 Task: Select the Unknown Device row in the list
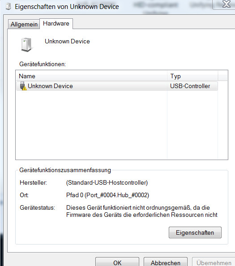tap(117, 86)
